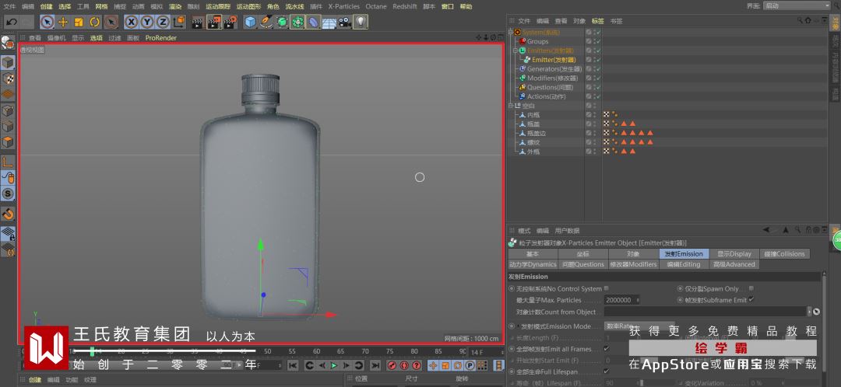Select the Rotate tool
Viewport: 841px width, 387px height.
94,22
